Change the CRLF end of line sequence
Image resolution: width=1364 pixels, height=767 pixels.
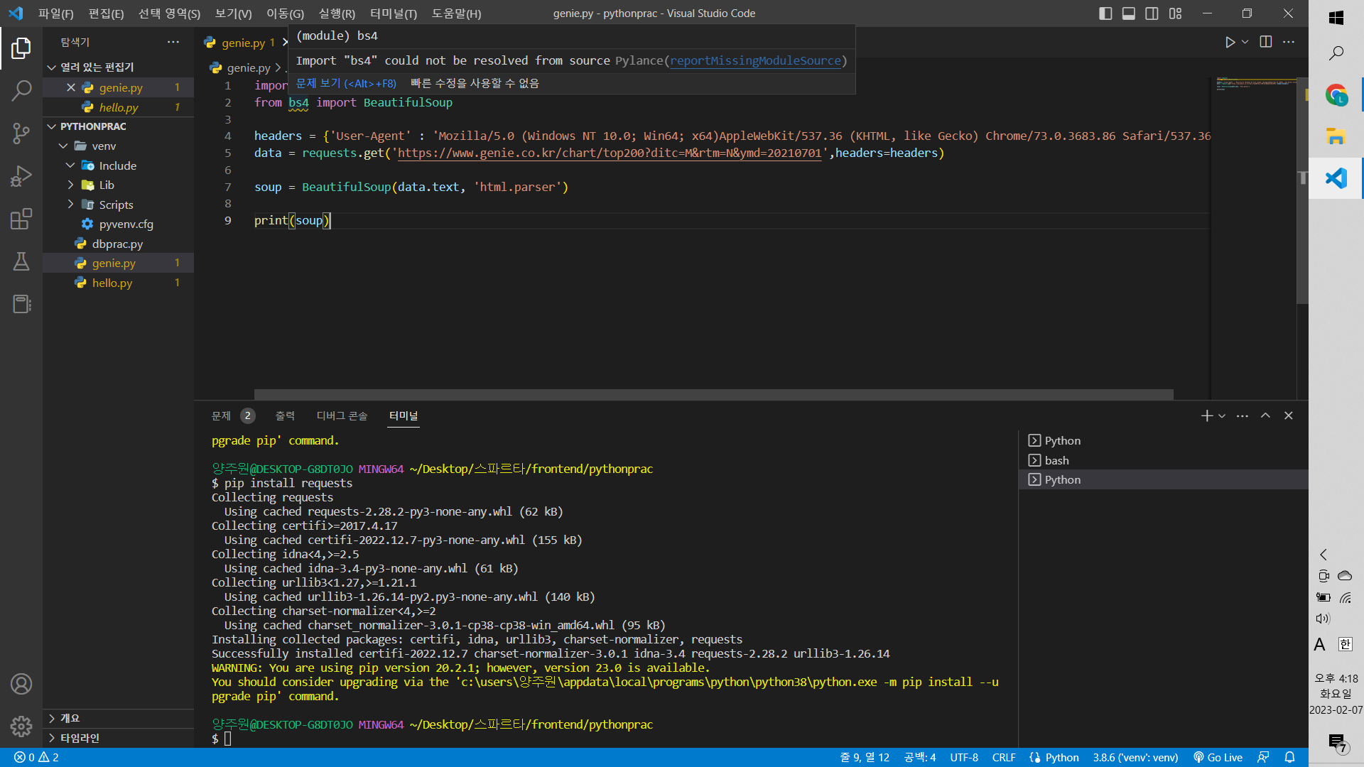(x=1004, y=757)
